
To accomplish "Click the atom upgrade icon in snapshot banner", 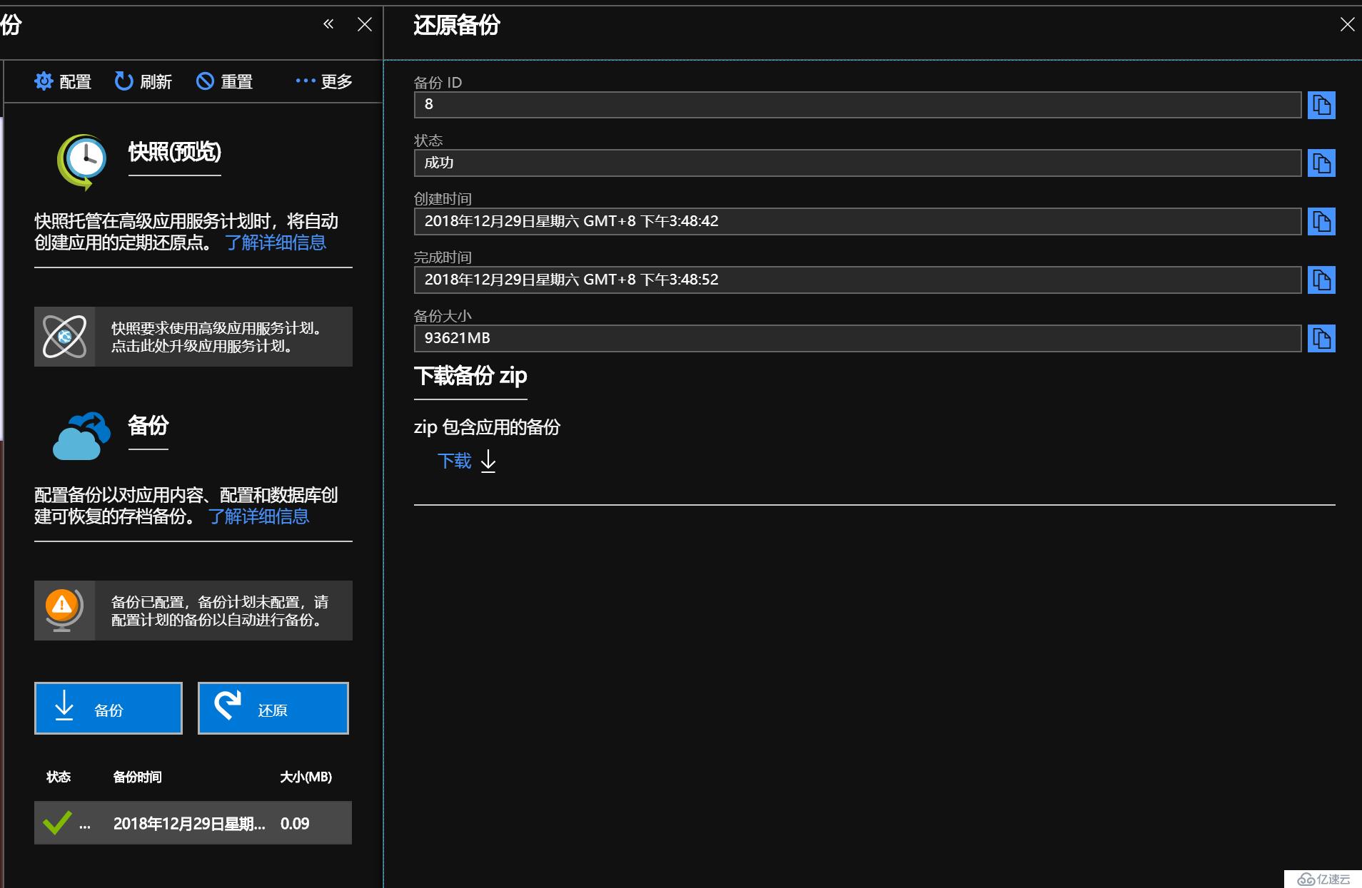I will pos(64,337).
